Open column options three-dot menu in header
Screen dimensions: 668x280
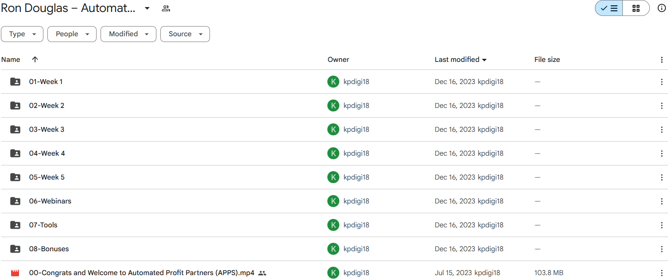661,60
